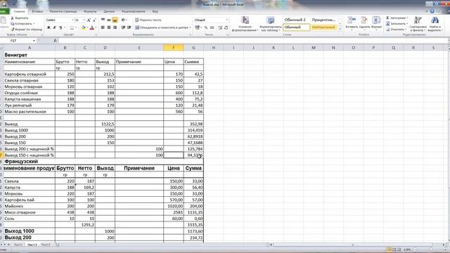Viewport: 450px width, 253px height.
Task: Open Sort and Filter (Сортировка и фильтр)
Action: (418, 24)
